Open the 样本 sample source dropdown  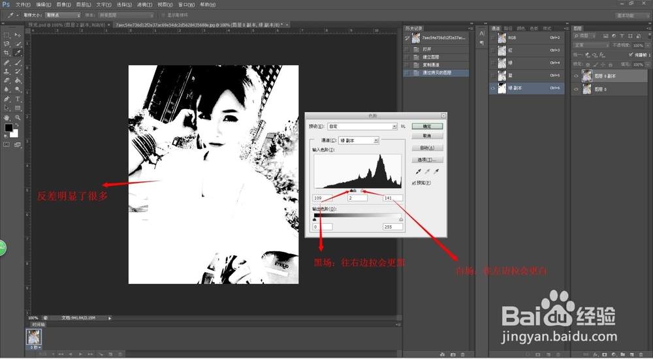[126, 16]
